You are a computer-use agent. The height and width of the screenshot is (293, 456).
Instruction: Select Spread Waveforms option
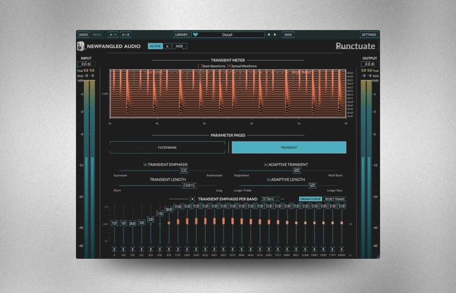(229, 66)
